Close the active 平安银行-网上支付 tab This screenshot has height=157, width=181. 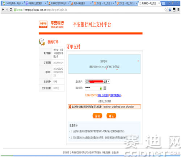coord(159,4)
